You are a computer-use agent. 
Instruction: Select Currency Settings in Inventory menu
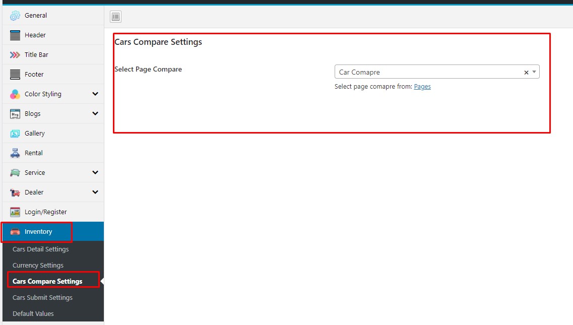(x=38, y=266)
